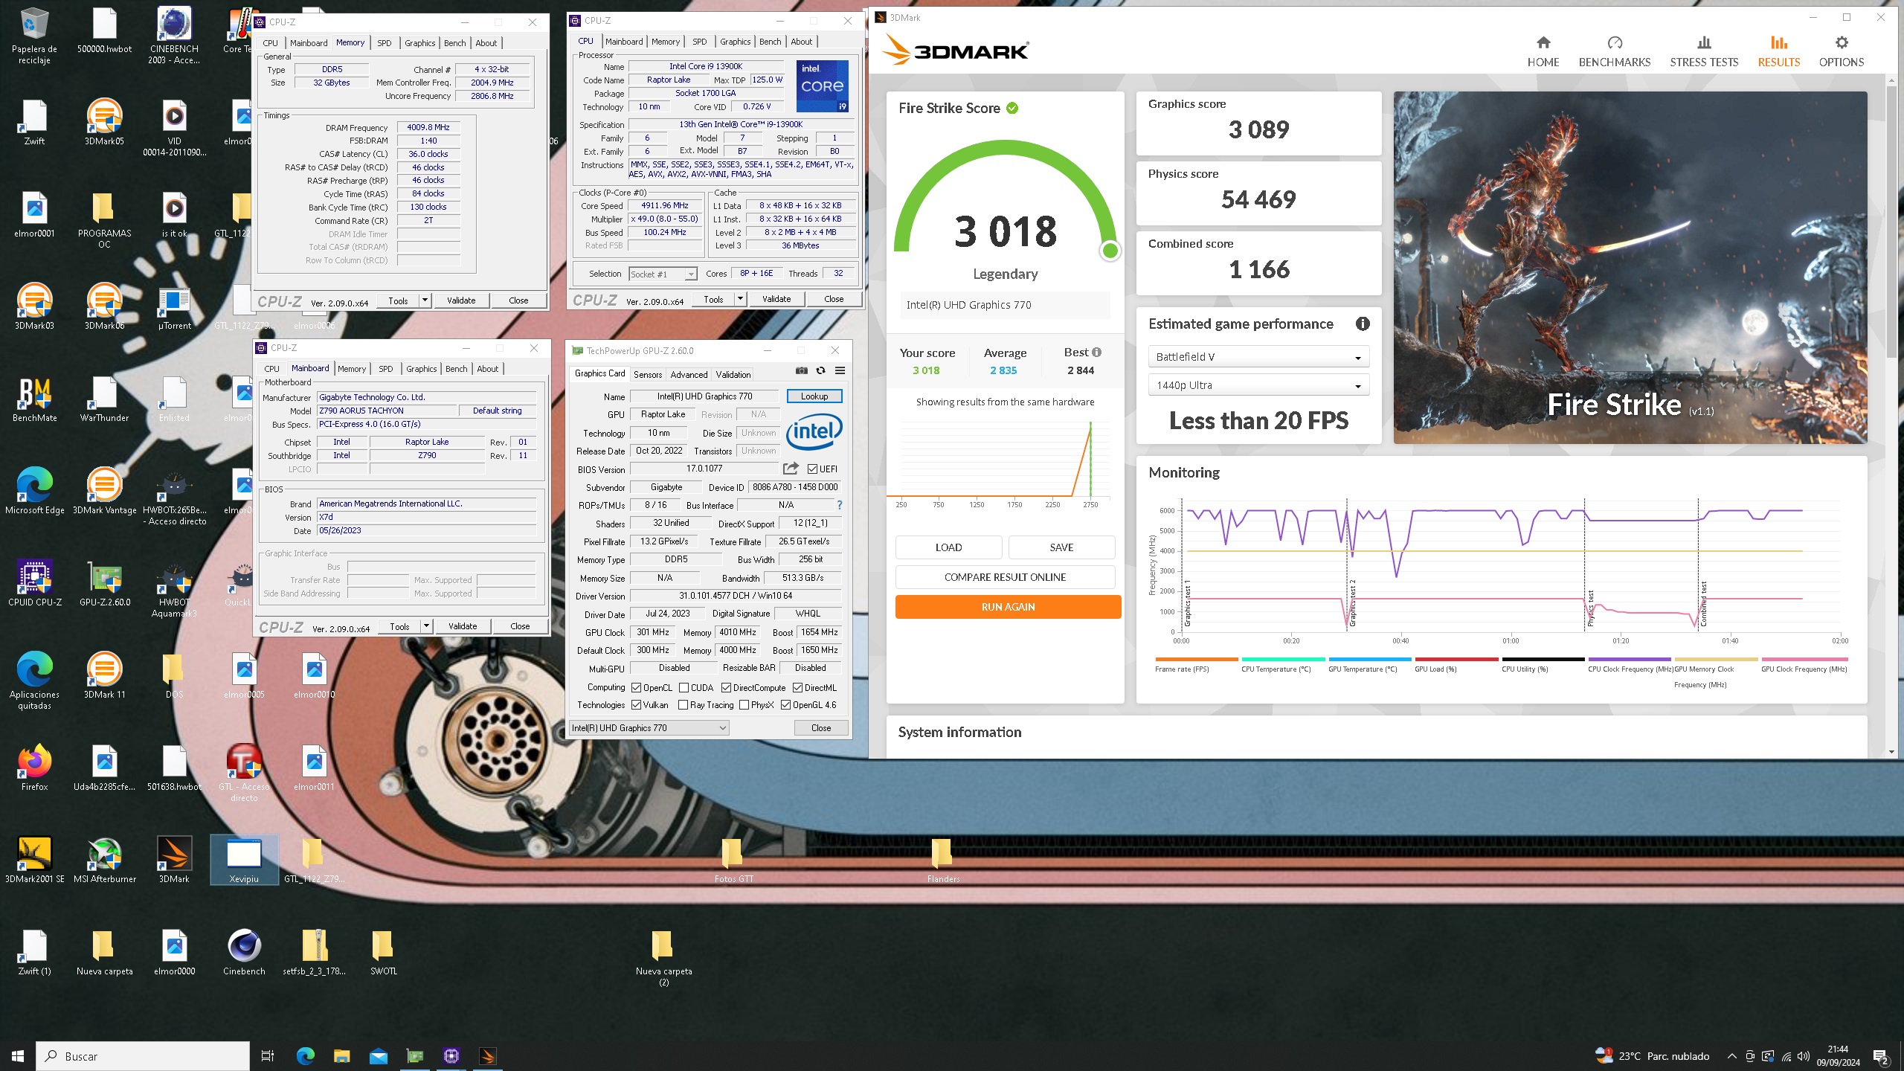The height and width of the screenshot is (1071, 1904).
Task: Open Microsoft Edge in taskbar
Action: (305, 1055)
